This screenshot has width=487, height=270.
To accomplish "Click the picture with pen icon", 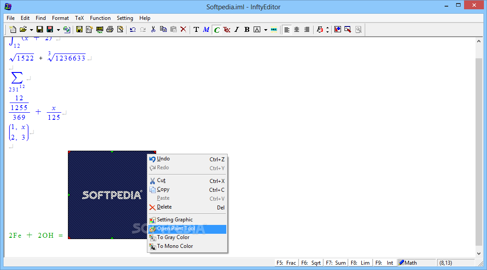I will coord(348,30).
